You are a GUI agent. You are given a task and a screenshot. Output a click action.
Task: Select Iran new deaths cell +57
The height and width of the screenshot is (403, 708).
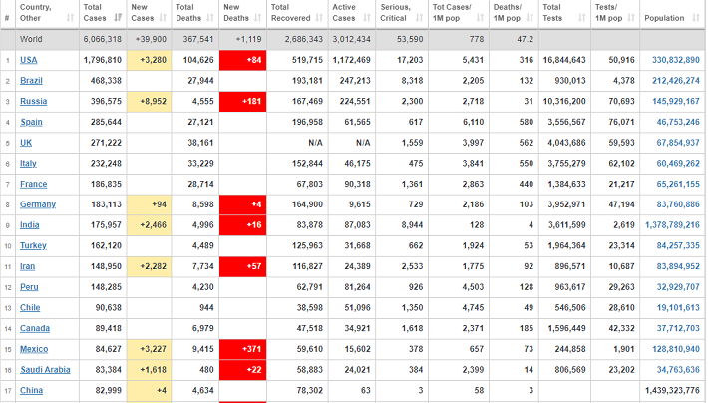tap(243, 266)
